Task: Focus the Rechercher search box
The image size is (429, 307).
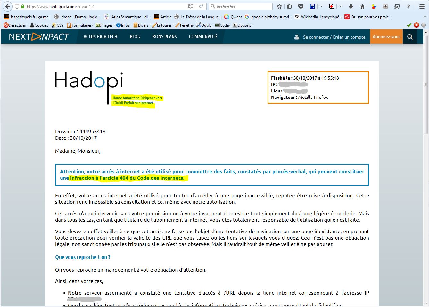Action: (241, 6)
